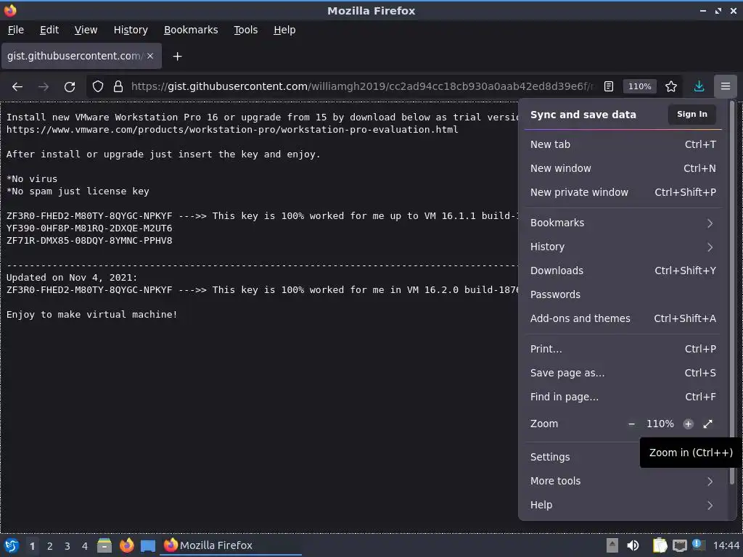This screenshot has height=557, width=743.
Task: Click the forward navigation arrow
Action: click(x=44, y=87)
